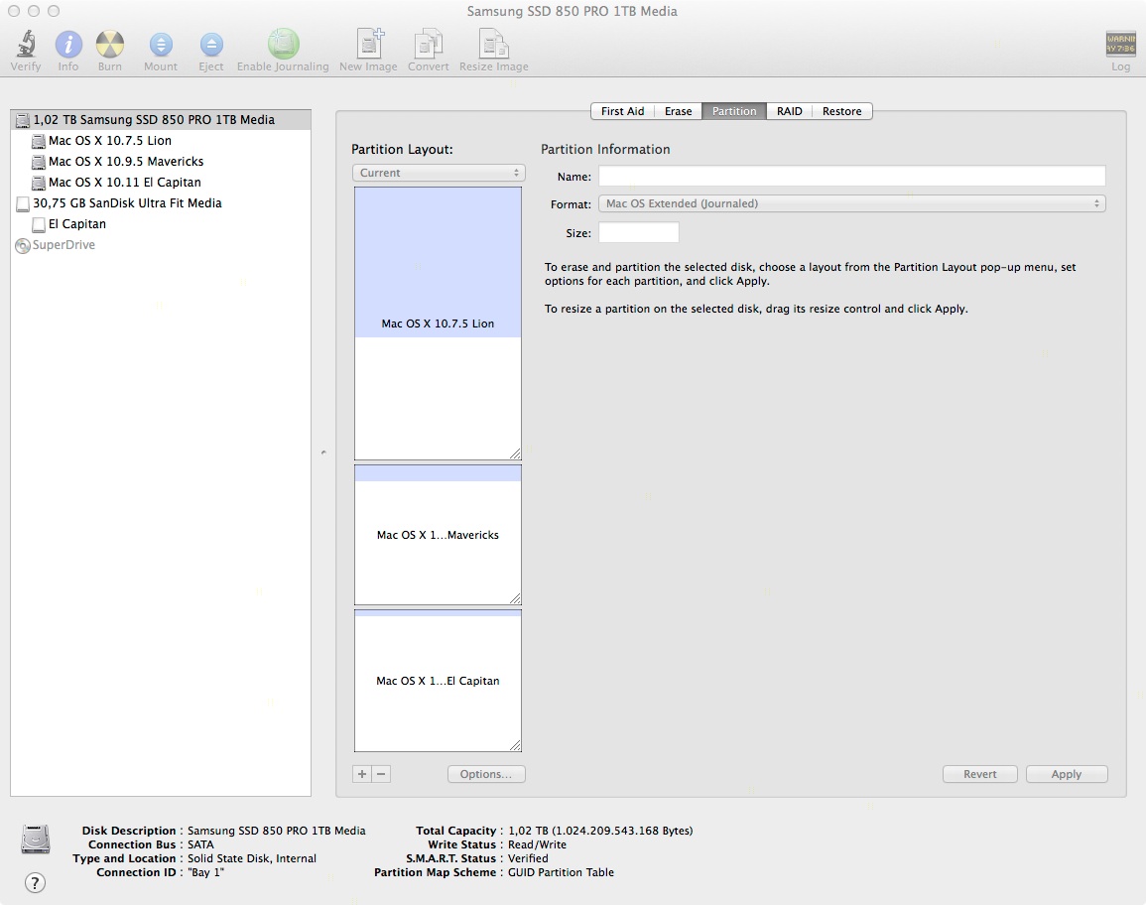
Task: Click the 10.11 El Capitan volume icon in the sidebar
Action: click(39, 182)
